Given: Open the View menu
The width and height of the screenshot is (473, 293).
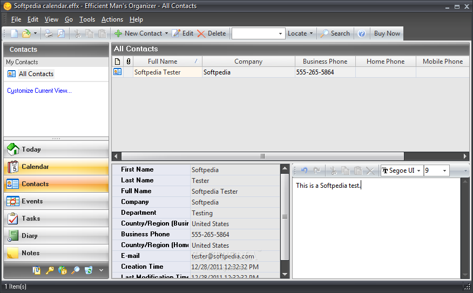Looking at the screenshot, I should pyautogui.click(x=51, y=19).
